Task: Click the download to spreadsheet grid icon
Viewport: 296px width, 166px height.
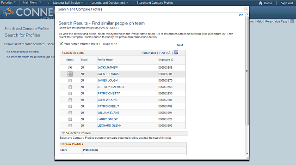Action: tap(176, 53)
